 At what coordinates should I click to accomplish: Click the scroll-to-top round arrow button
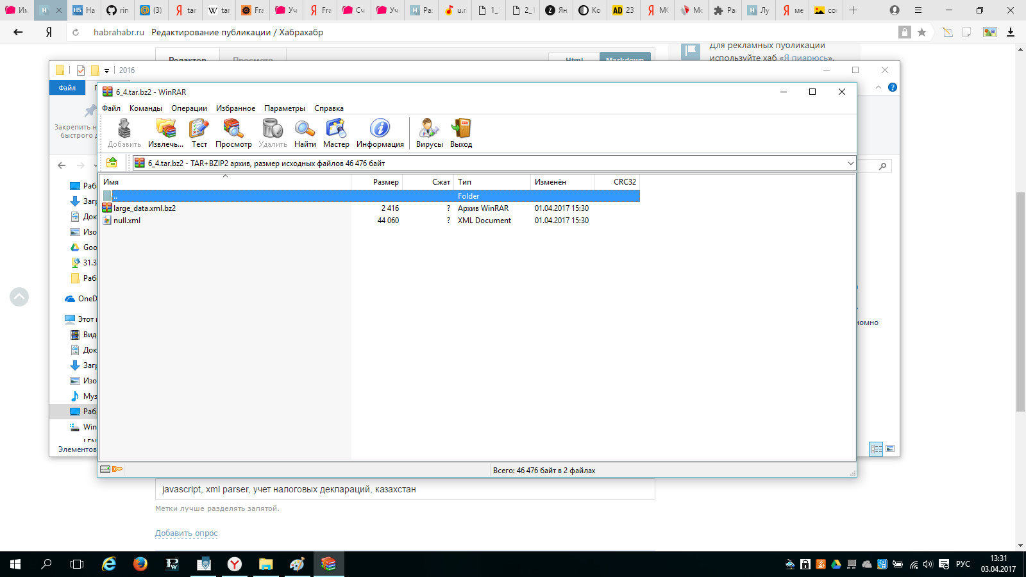coord(19,296)
